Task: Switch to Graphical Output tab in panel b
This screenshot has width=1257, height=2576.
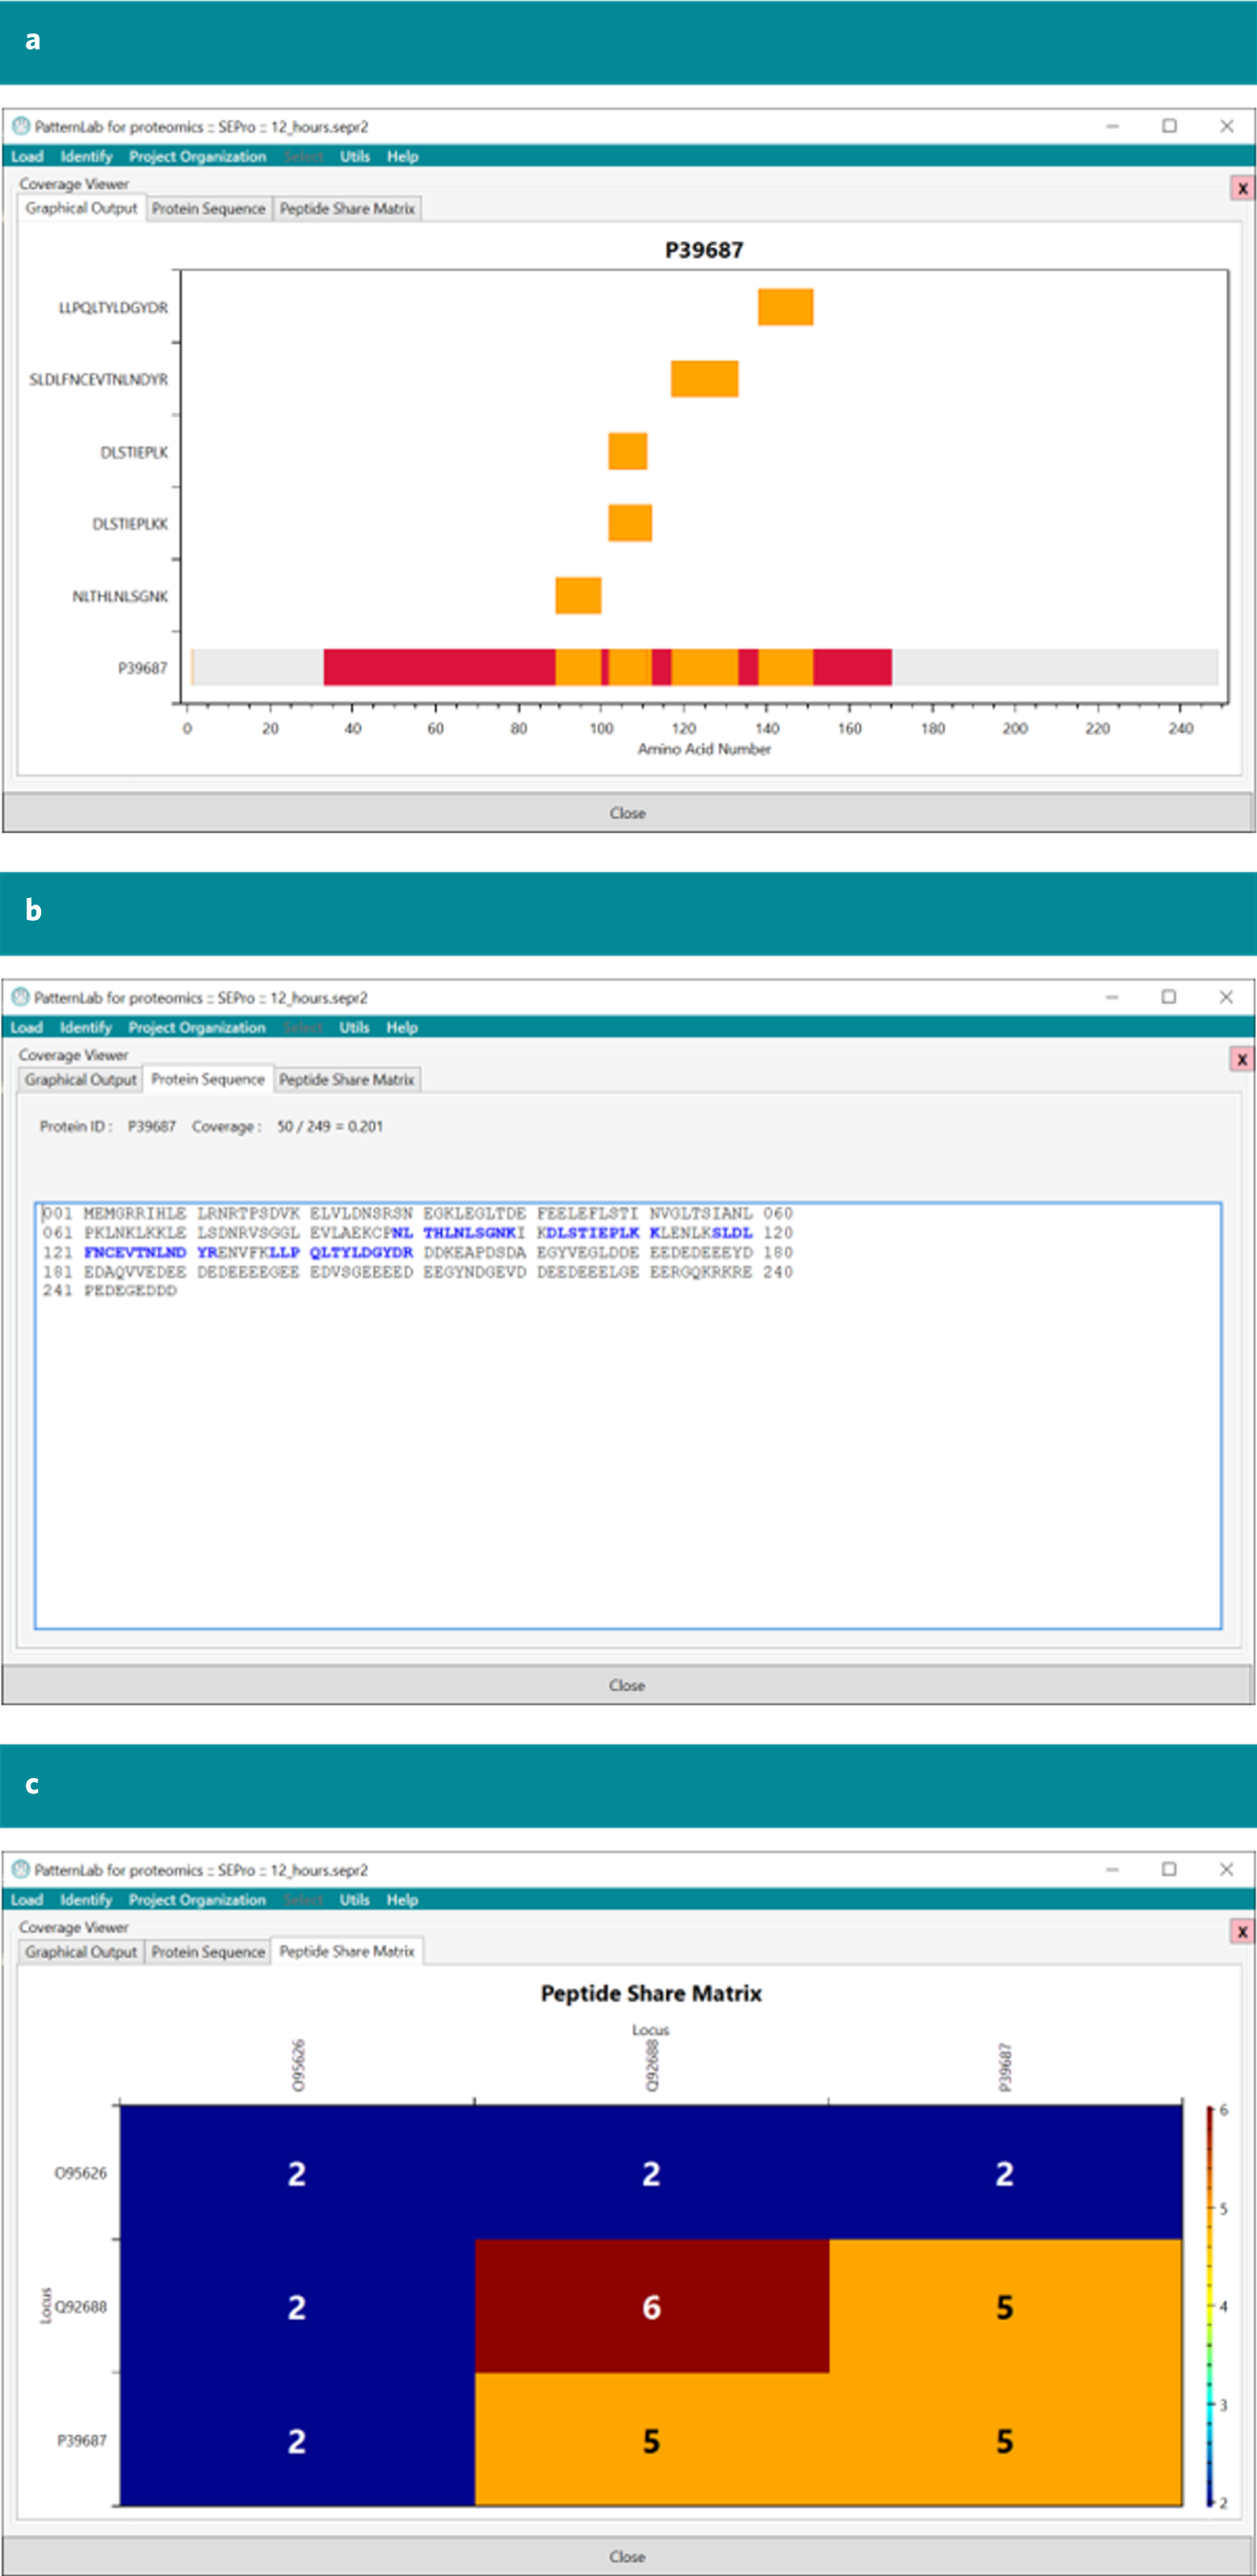Action: click(80, 1080)
